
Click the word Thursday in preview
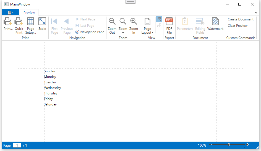tap(51, 93)
